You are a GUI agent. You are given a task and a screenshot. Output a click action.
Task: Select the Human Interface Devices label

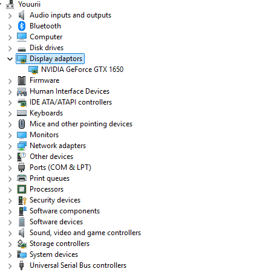70,91
